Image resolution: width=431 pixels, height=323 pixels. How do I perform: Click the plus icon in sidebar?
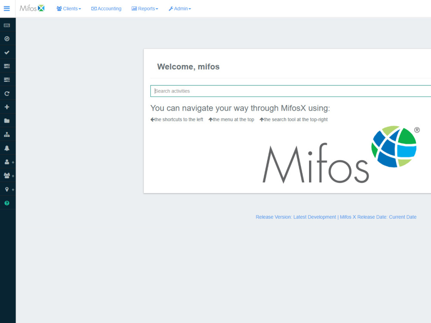(x=7, y=107)
